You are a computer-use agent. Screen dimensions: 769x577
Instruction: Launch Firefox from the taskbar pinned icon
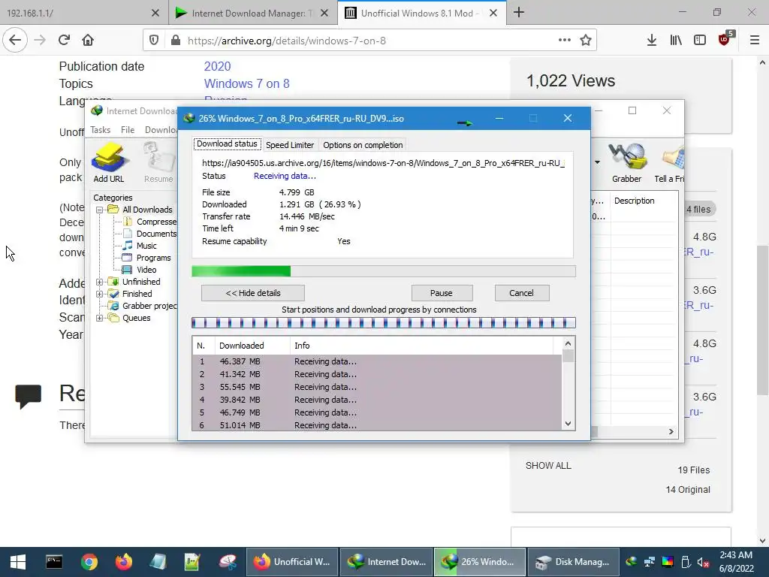click(x=124, y=562)
